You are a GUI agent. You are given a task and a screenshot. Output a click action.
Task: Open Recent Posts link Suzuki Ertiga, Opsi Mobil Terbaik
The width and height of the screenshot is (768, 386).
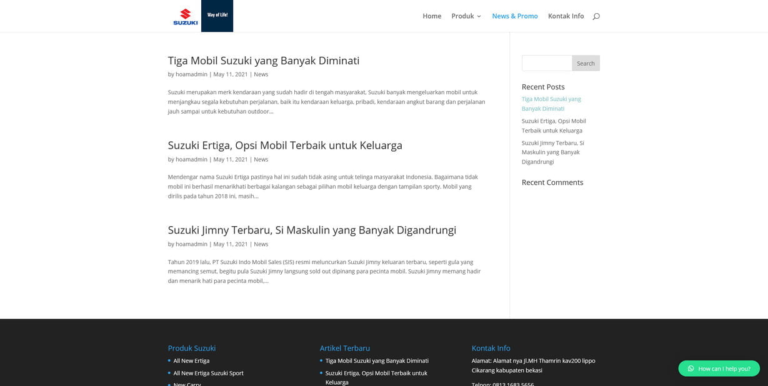(x=554, y=126)
